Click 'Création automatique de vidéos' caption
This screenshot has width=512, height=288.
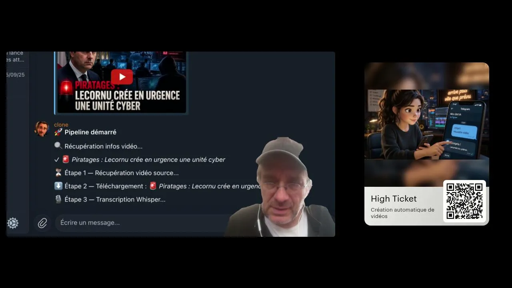click(x=402, y=213)
